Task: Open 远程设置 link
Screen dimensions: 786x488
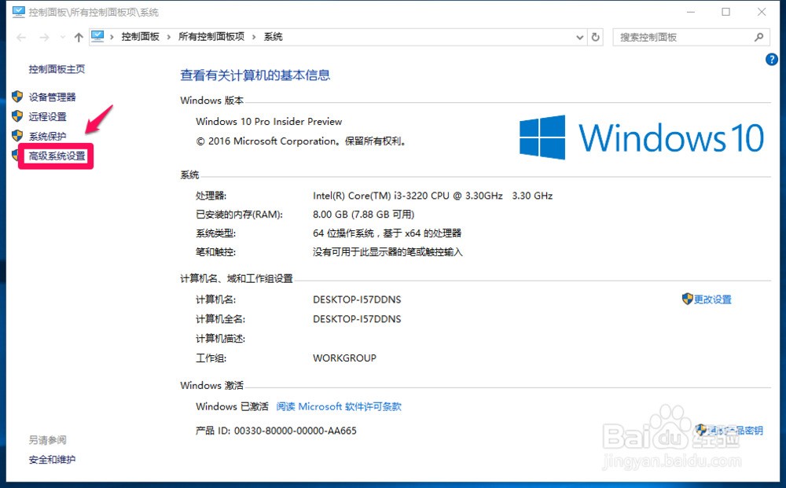Action: point(47,117)
